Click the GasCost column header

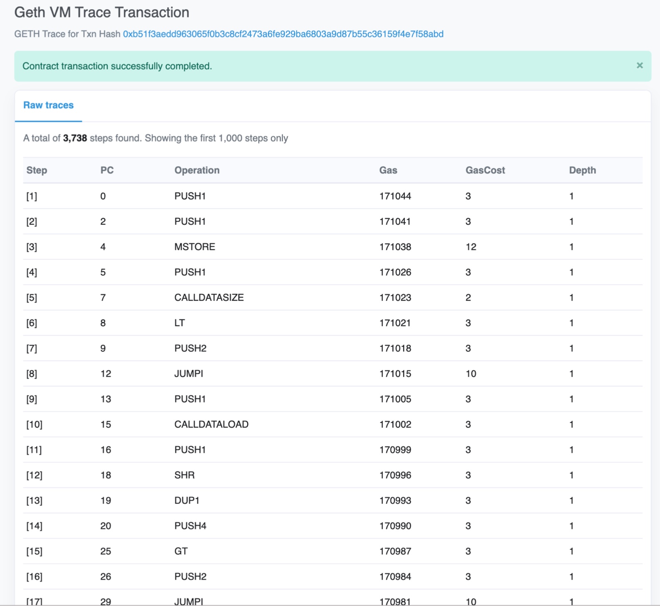[485, 170]
